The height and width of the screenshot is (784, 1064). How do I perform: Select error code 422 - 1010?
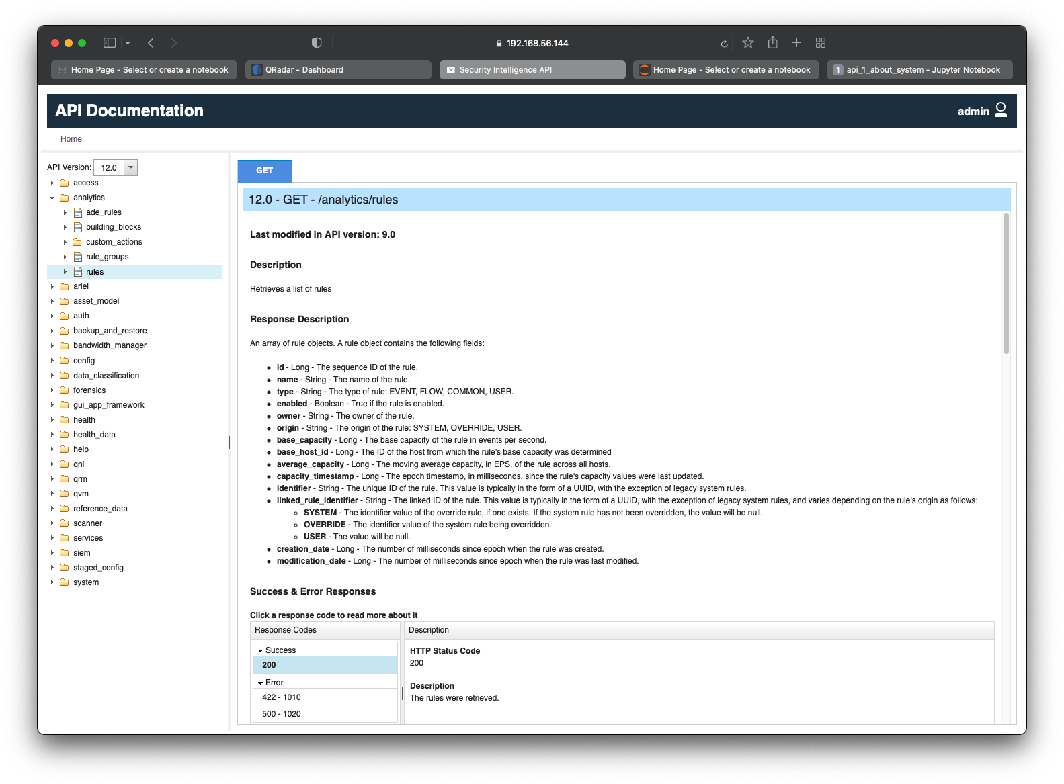(x=325, y=697)
